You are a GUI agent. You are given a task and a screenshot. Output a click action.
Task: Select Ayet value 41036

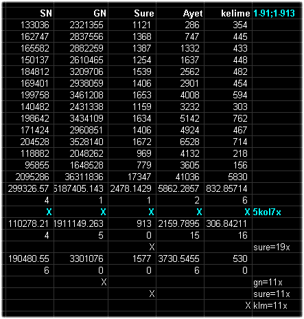click(x=180, y=177)
